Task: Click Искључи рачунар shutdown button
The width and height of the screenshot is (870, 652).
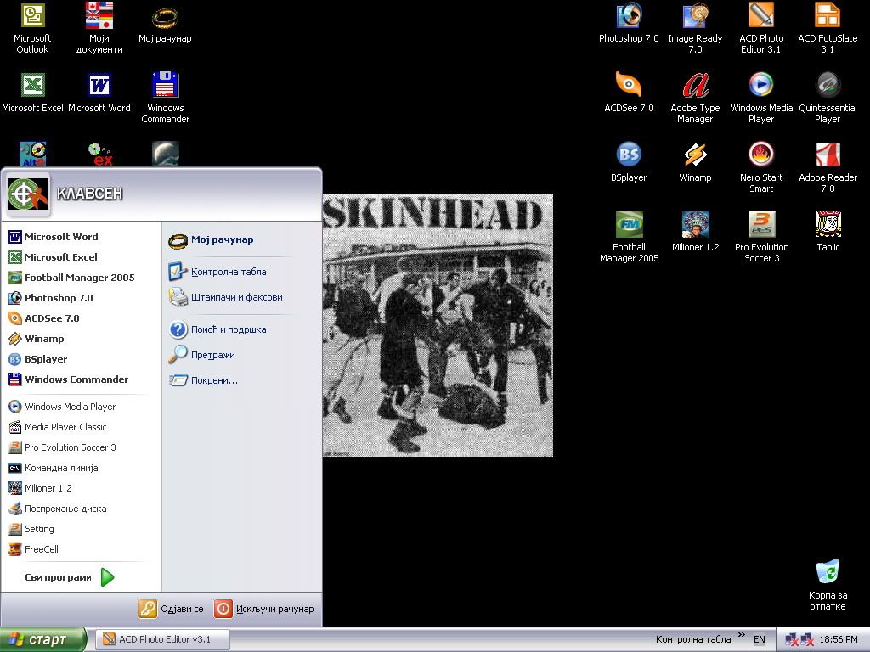Action: pyautogui.click(x=264, y=609)
